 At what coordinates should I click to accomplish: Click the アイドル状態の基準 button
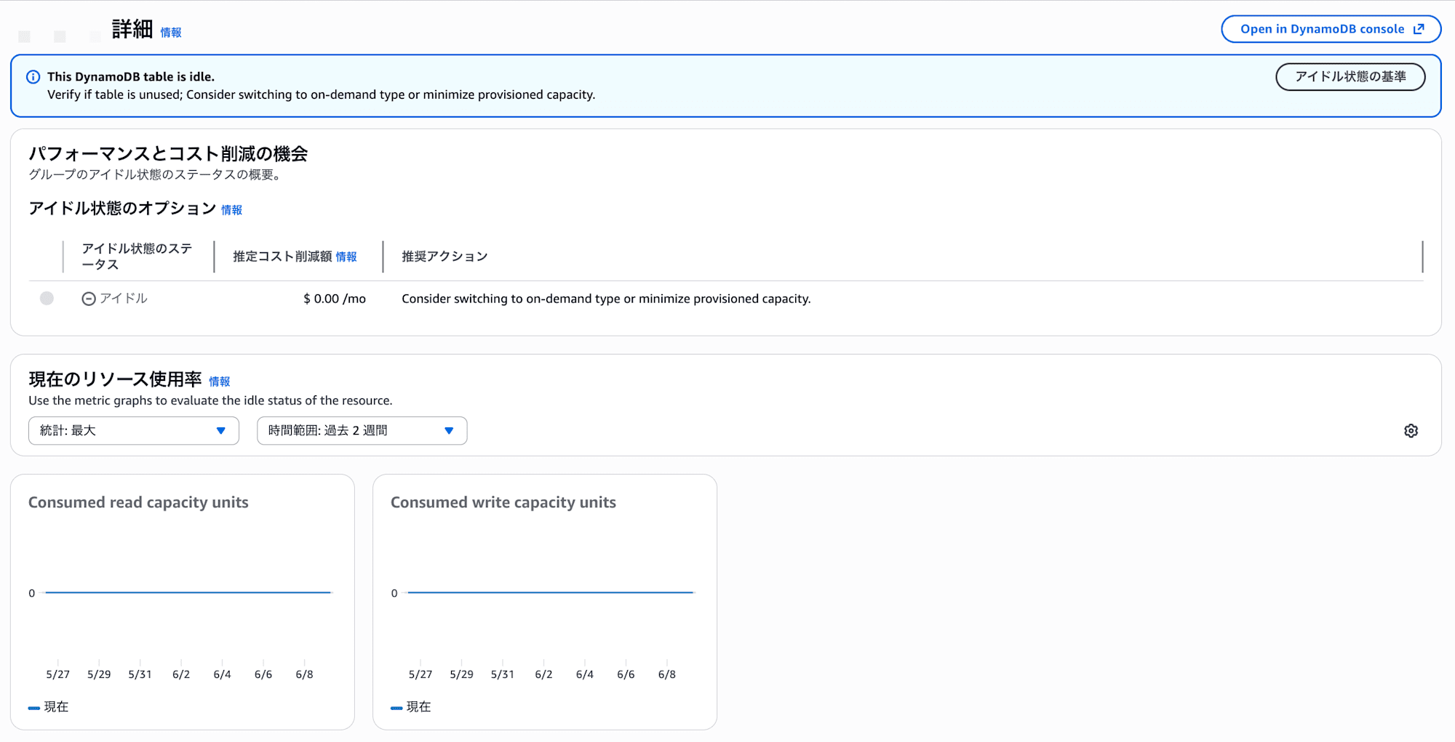pos(1350,77)
